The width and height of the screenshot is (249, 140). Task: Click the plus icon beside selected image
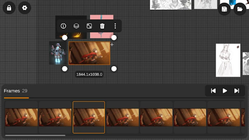(x=112, y=44)
